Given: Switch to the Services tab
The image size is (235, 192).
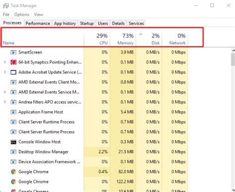Looking at the screenshot, I should (x=136, y=23).
